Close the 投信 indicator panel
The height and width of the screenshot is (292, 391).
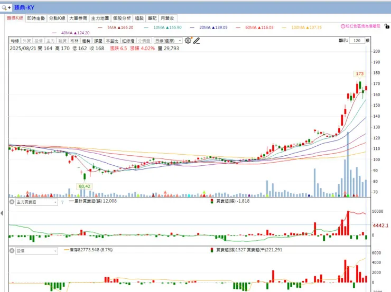[12, 251]
